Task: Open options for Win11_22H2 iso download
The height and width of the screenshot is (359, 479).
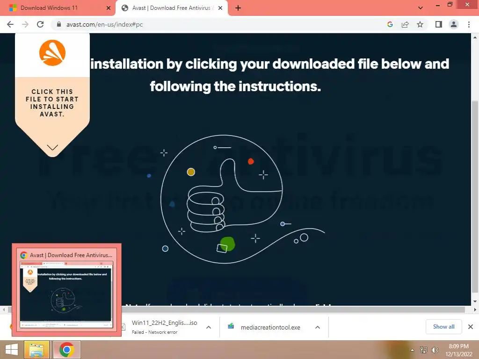Action: pos(209,327)
